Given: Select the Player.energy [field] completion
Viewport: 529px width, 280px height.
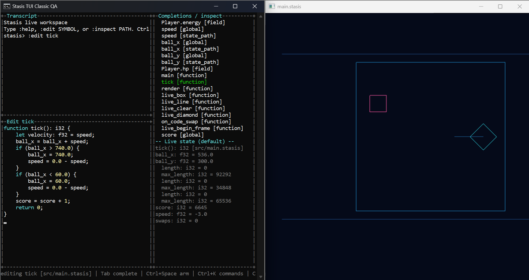Looking at the screenshot, I should click(193, 22).
